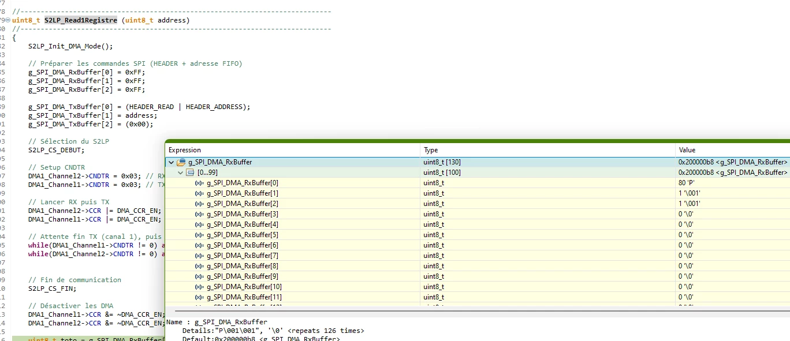Click the value 80 'P' cell
The height and width of the screenshot is (341, 790).
tap(733, 183)
